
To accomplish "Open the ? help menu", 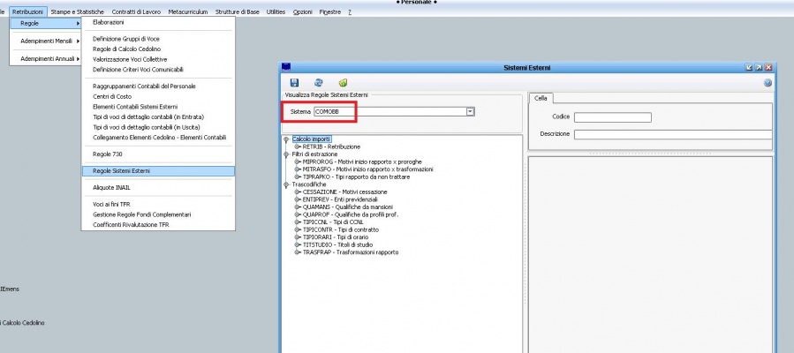I will (x=350, y=11).
